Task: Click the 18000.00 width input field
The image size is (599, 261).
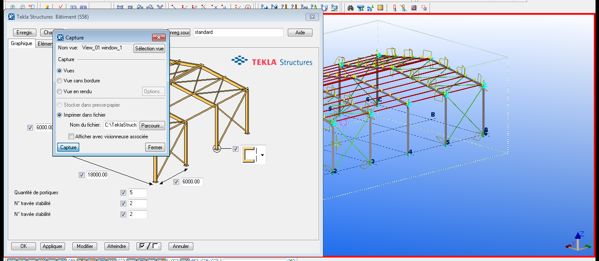Action: (97, 175)
